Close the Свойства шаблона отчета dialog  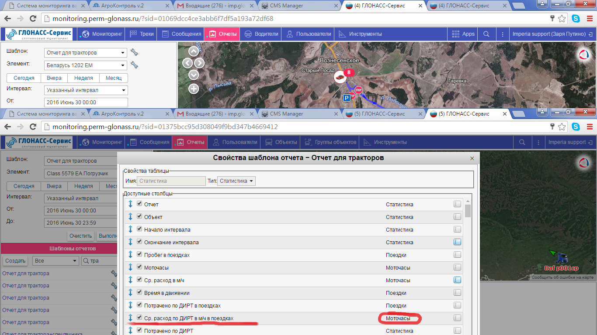(472, 158)
